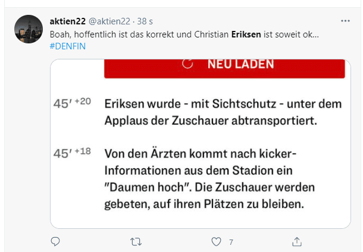Click the aktien22 display name
This screenshot has width=363, height=252.
(68, 22)
